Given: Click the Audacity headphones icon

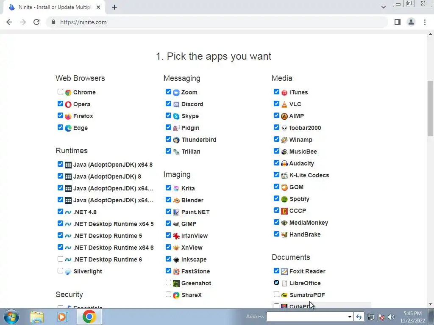Looking at the screenshot, I should 284,164.
